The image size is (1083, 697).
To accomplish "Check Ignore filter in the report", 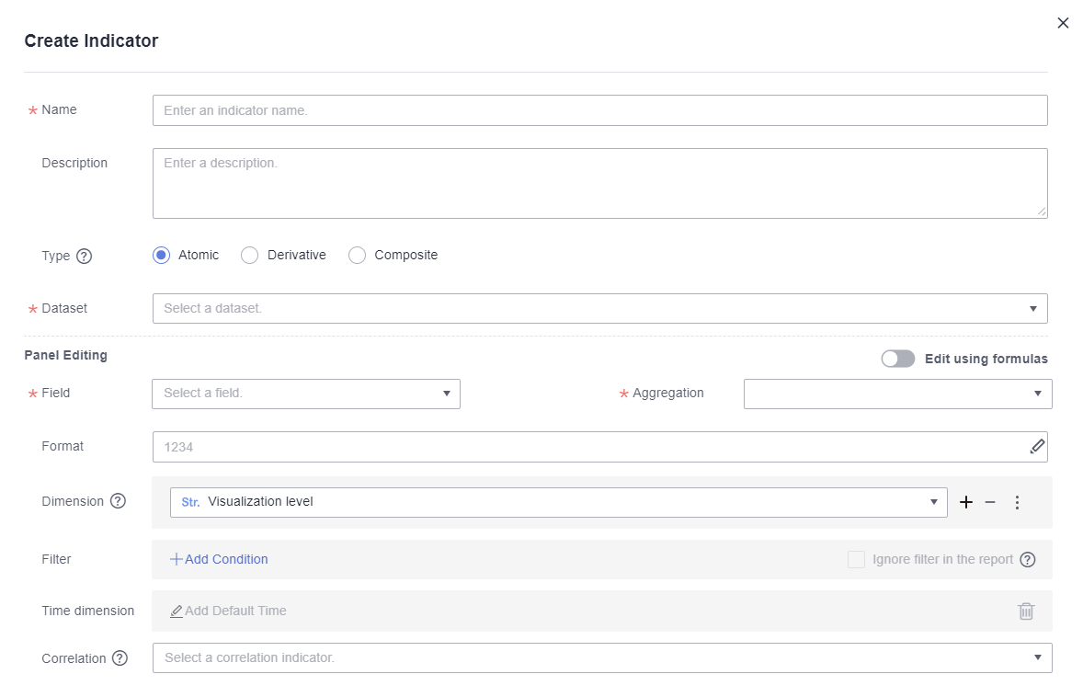I will tap(856, 559).
